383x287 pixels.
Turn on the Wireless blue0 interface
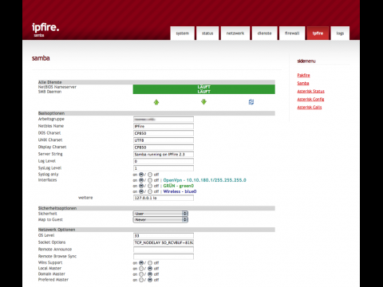point(141,191)
